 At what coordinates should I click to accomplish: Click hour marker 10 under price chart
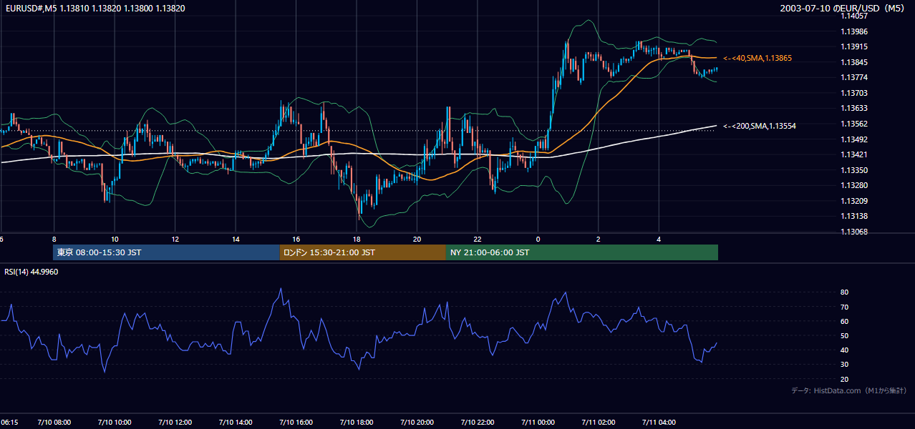[115, 240]
